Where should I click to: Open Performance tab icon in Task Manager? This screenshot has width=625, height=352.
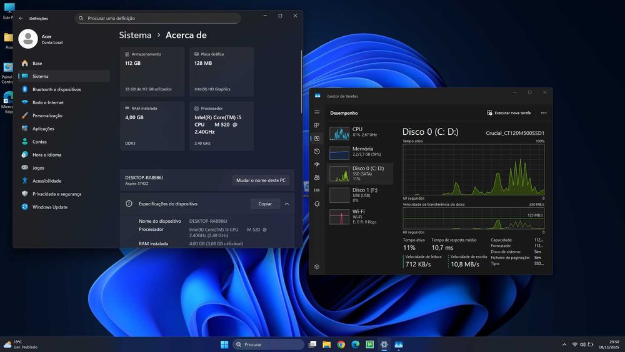click(317, 139)
